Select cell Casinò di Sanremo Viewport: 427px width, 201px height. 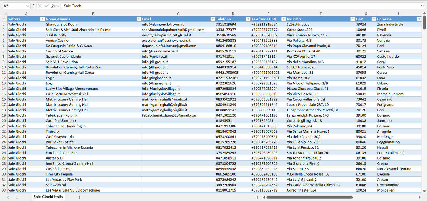(x=93, y=121)
